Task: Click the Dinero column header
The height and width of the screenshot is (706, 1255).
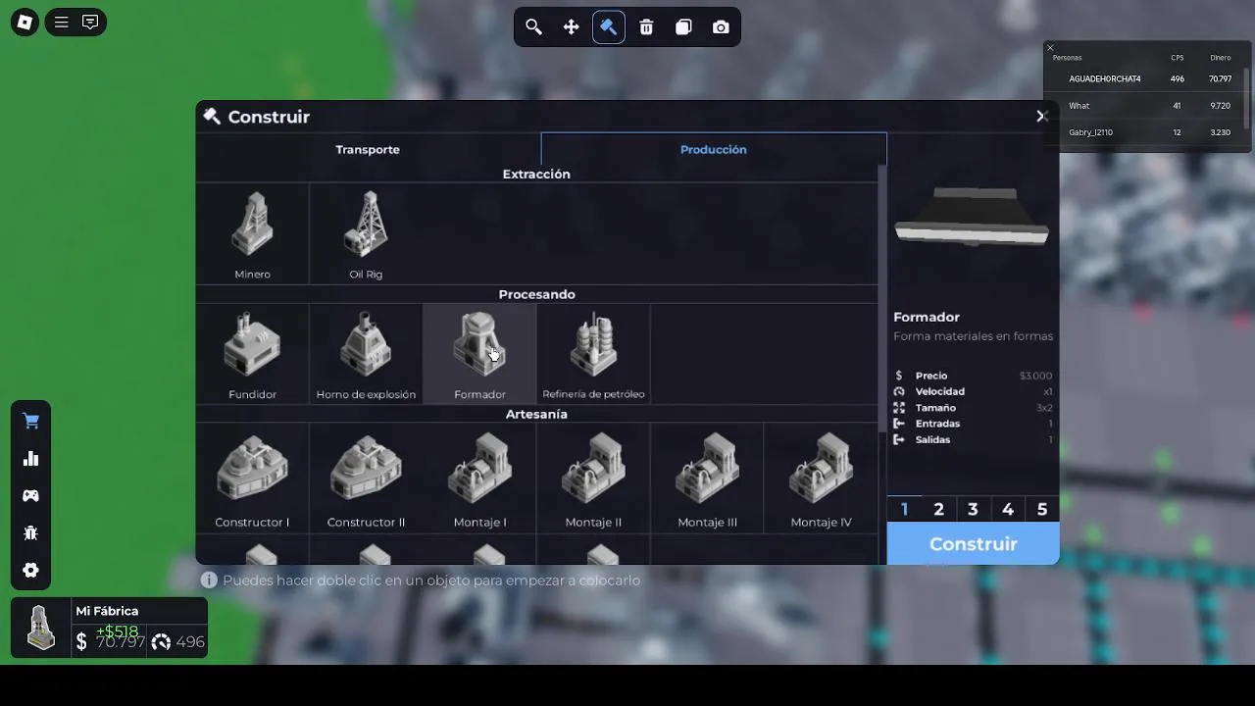Action: [x=1220, y=58]
